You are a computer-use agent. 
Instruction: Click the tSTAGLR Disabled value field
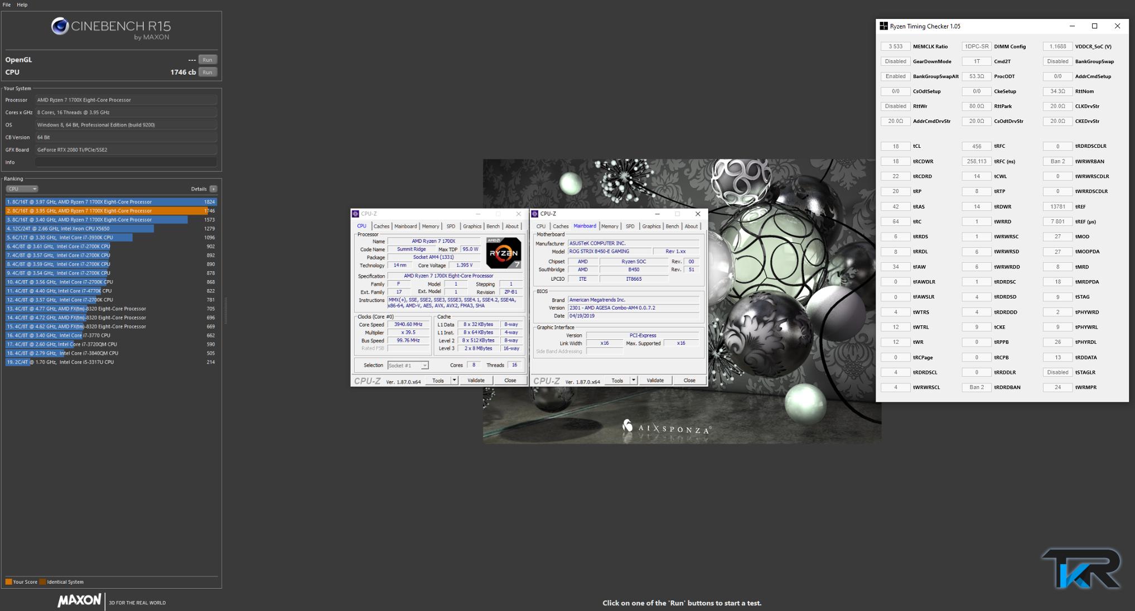click(x=1057, y=372)
